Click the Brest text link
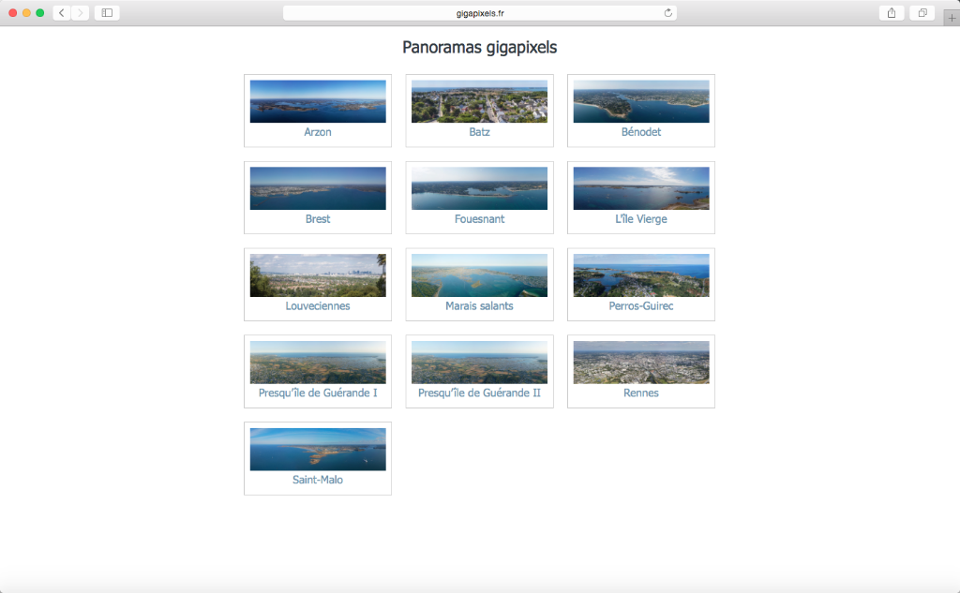The image size is (960, 593). point(318,219)
